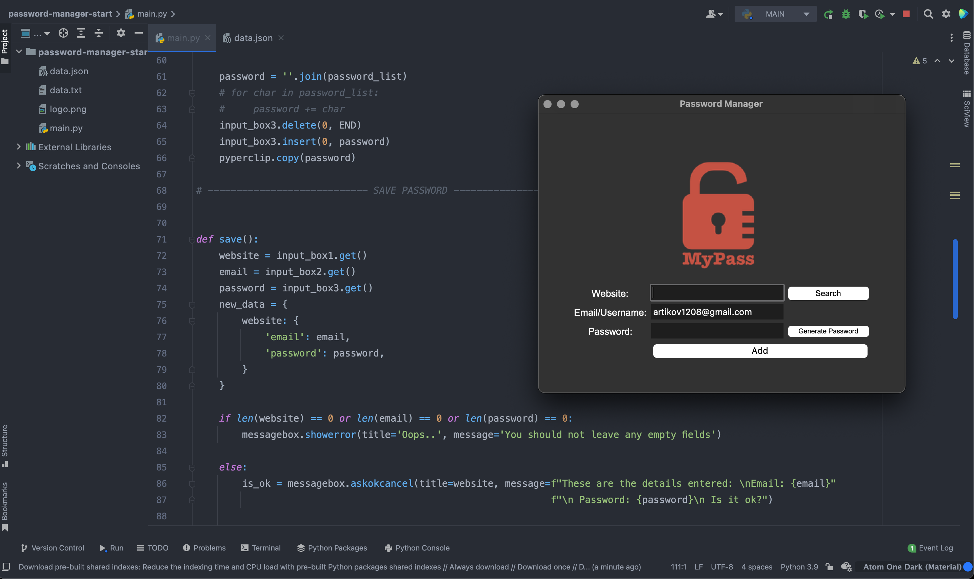This screenshot has height=579, width=974.
Task: Click Search in Password Manager window
Action: click(828, 293)
